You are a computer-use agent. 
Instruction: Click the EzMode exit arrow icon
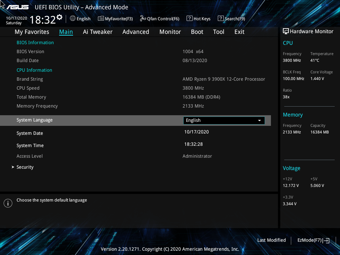point(326,240)
